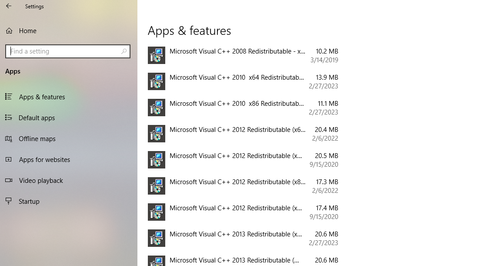Click icon of Visual C++ 2012 17.3 MB entry

click(x=157, y=185)
